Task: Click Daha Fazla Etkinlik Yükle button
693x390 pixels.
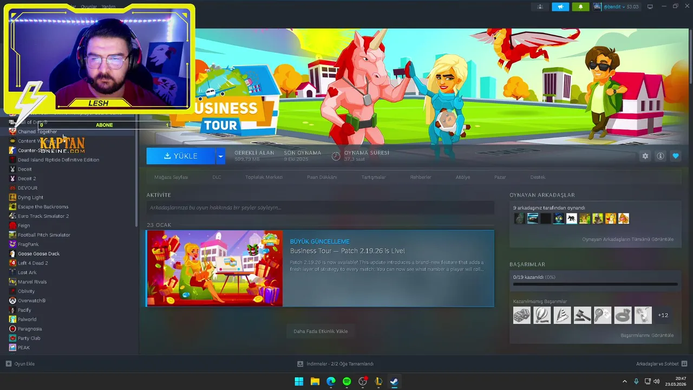Action: pyautogui.click(x=321, y=331)
